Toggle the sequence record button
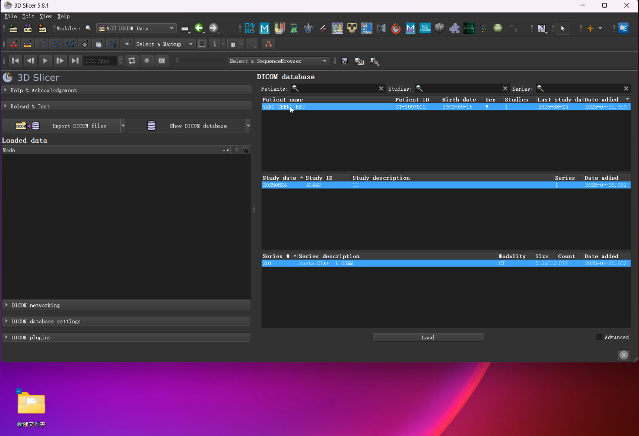 click(x=147, y=61)
